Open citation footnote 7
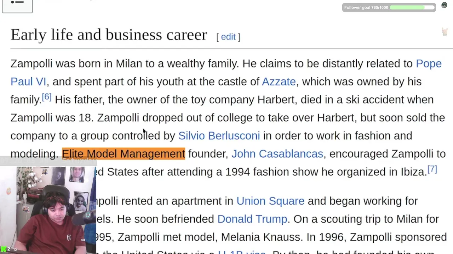Screen dimensions: 453x254 coord(432,169)
